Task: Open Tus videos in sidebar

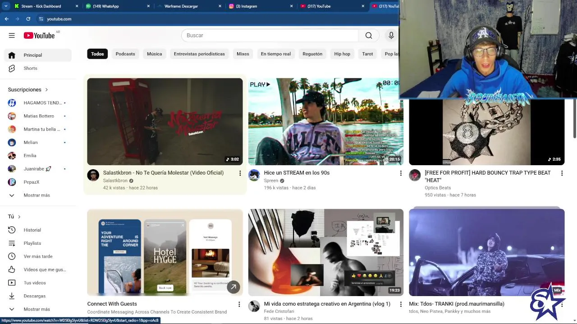Action: (38, 283)
